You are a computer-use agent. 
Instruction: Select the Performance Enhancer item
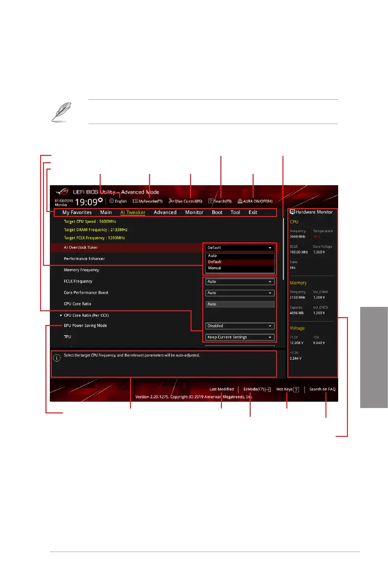coord(84,259)
